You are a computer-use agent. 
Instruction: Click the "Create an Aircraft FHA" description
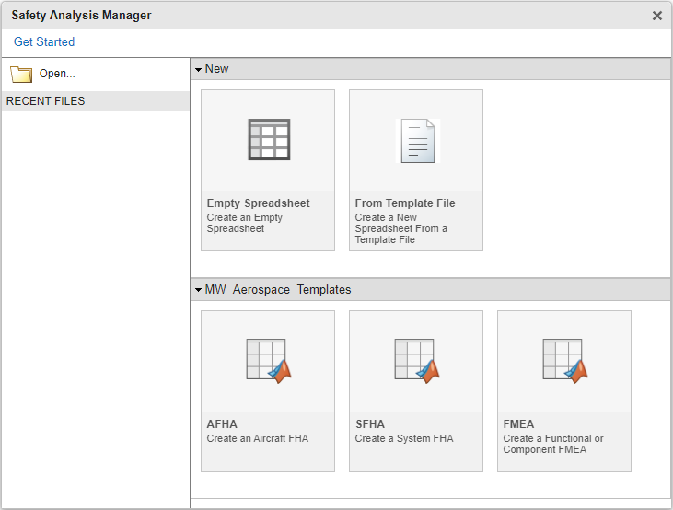pos(258,439)
